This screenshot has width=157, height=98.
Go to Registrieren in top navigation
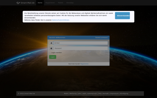50,3
